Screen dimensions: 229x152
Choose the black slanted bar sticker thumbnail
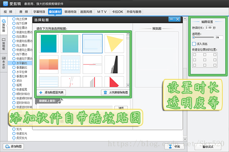[x=114, y=64]
